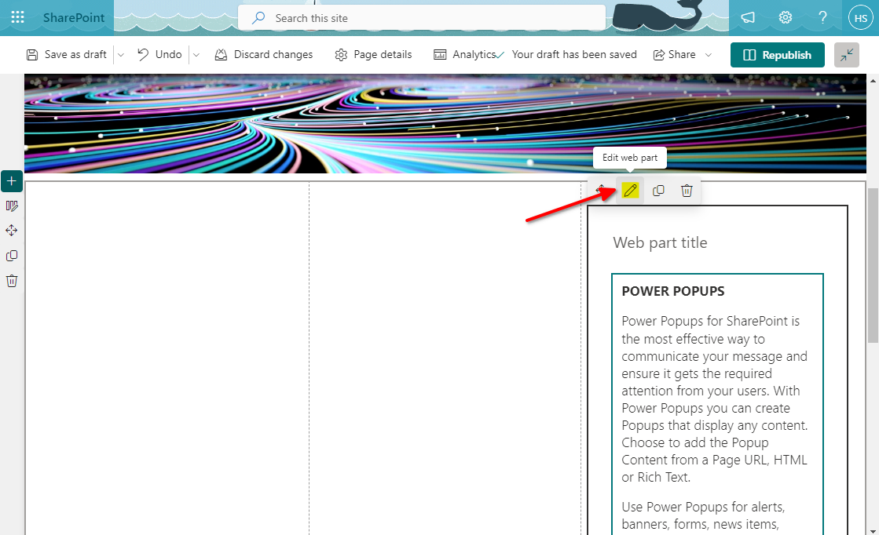The height and width of the screenshot is (535, 879).
Task: Click the Move web part icon
Action: [x=601, y=191]
